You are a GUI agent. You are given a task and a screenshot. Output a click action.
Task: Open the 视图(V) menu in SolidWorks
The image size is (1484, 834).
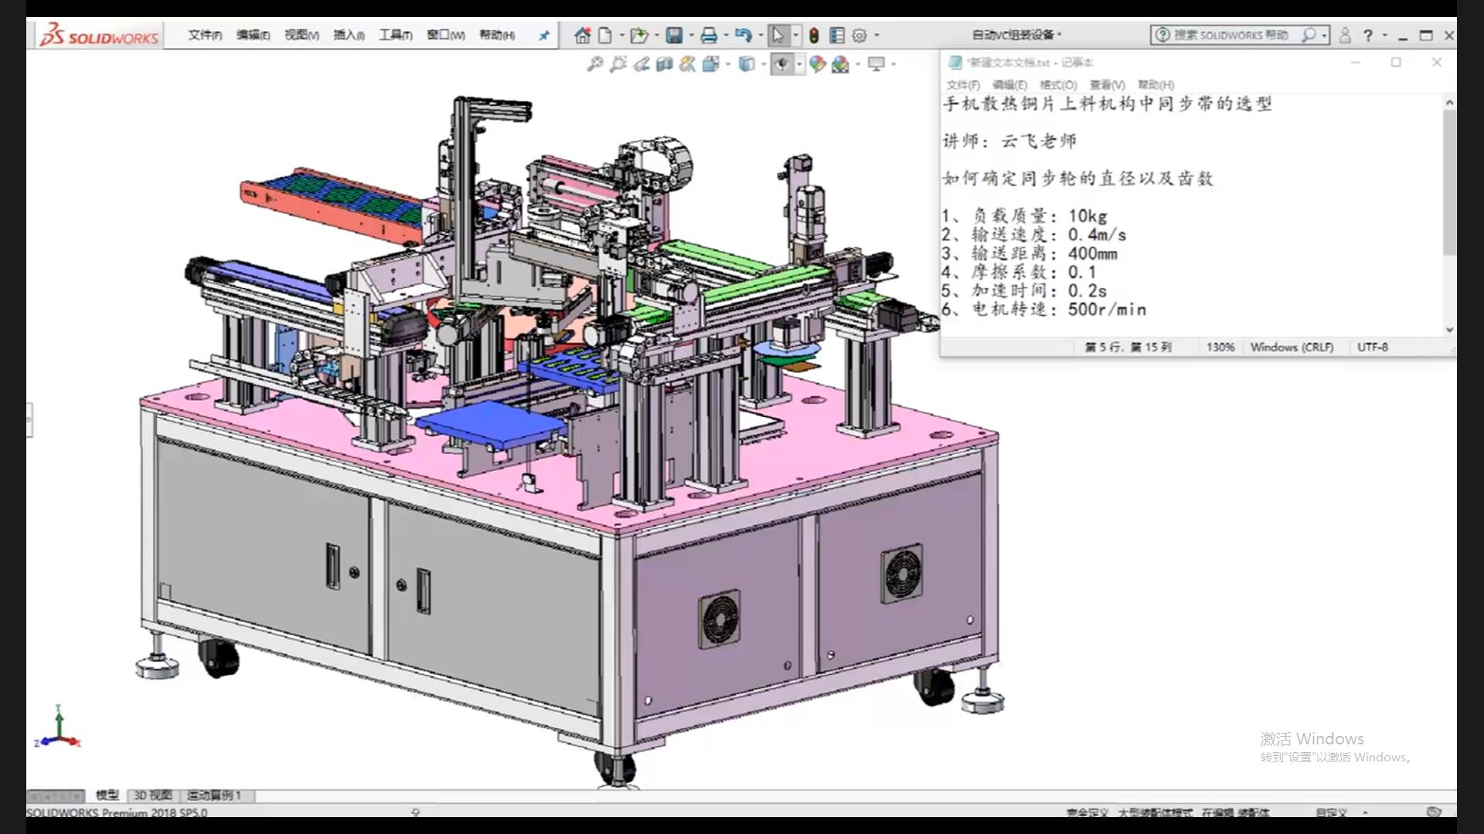click(301, 35)
